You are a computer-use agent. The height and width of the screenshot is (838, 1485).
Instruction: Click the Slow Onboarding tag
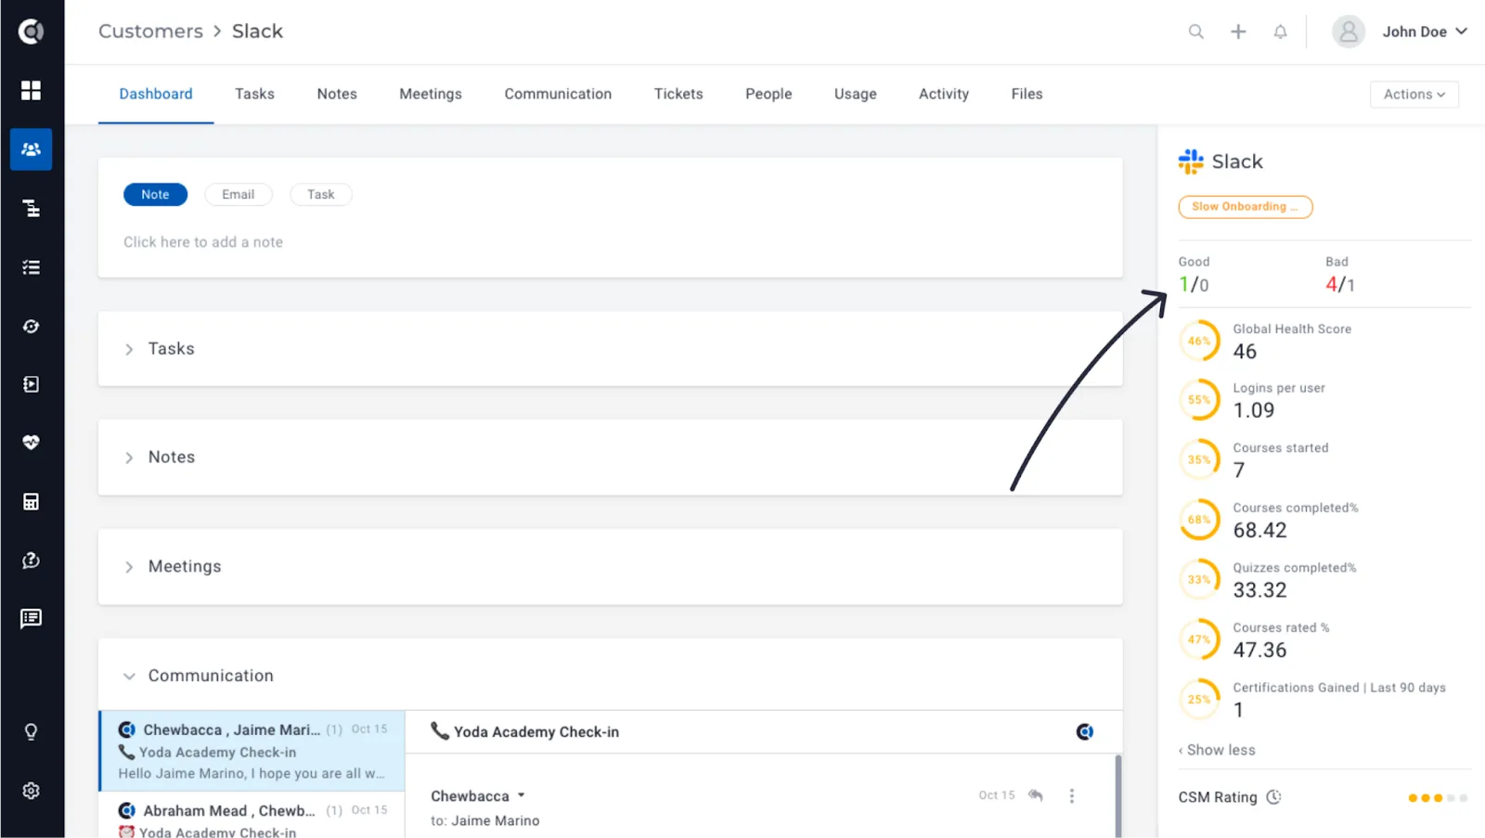[x=1246, y=207]
